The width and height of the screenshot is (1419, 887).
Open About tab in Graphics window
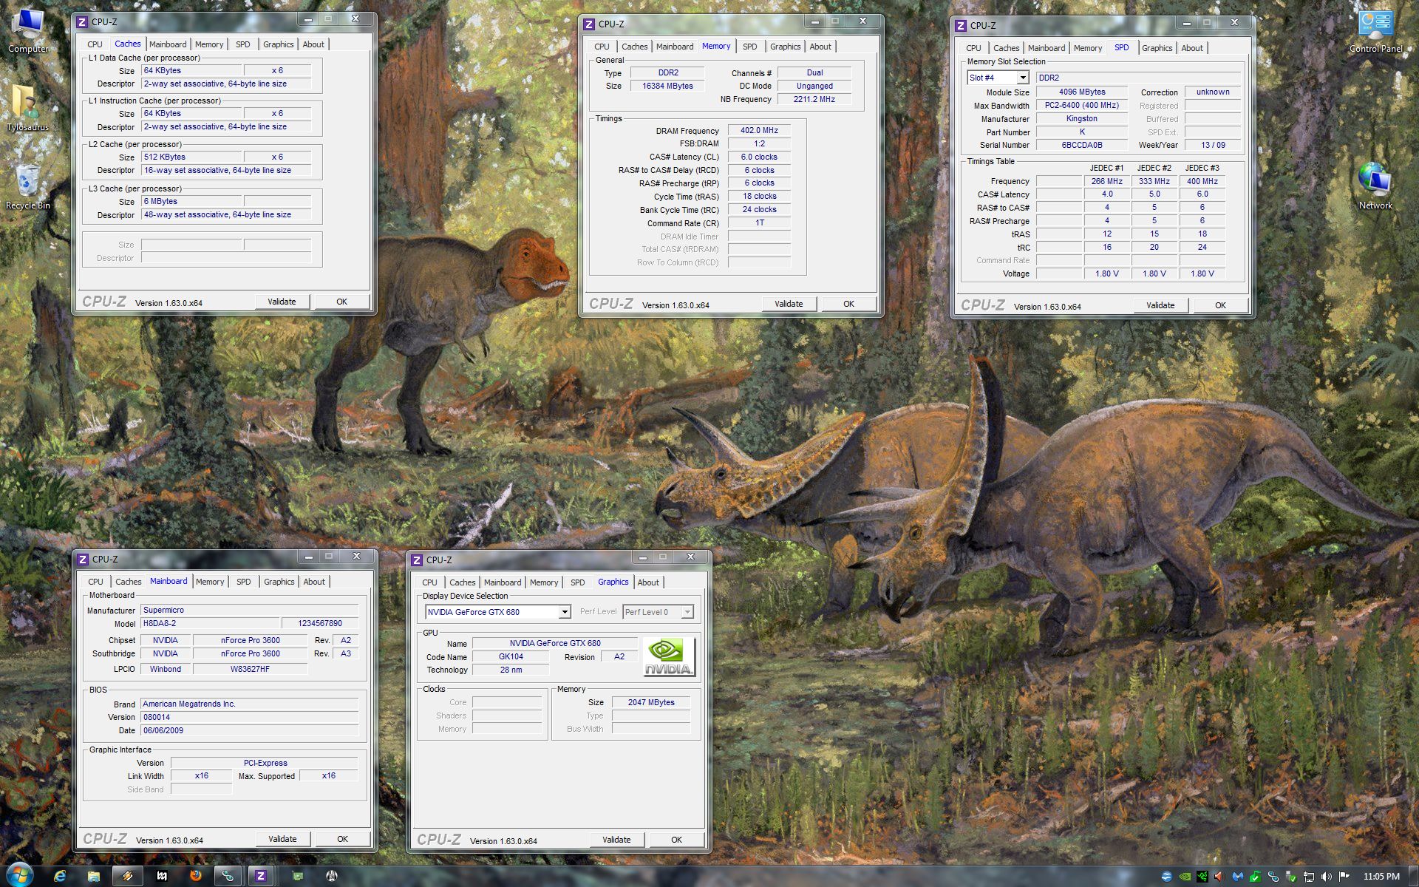point(648,582)
